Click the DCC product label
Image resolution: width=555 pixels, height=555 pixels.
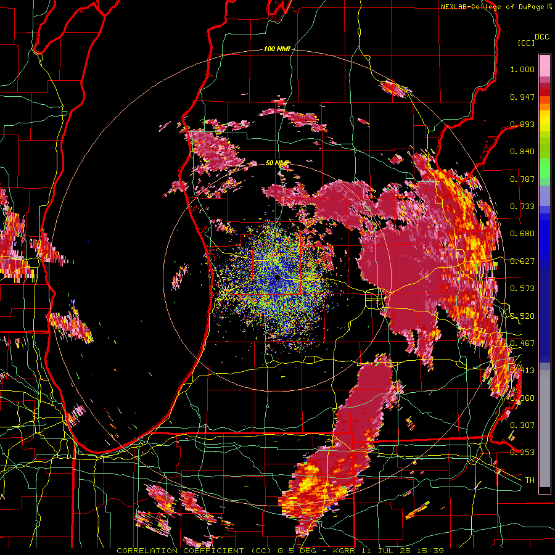point(542,37)
